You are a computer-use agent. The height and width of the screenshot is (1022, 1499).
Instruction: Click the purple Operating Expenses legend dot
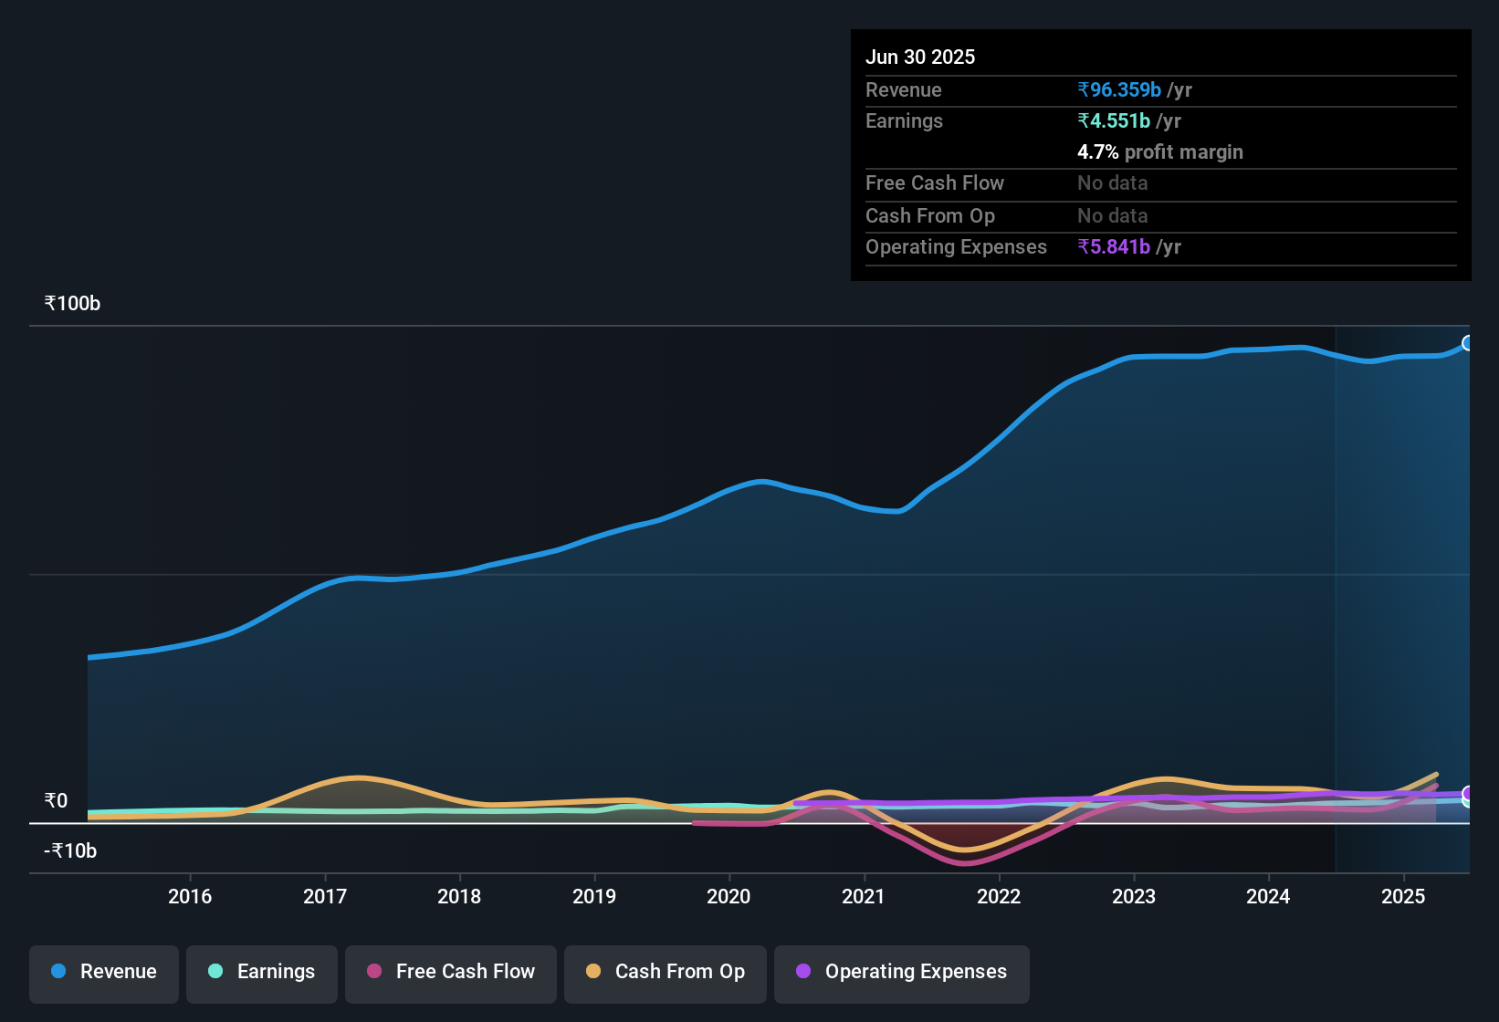click(804, 972)
